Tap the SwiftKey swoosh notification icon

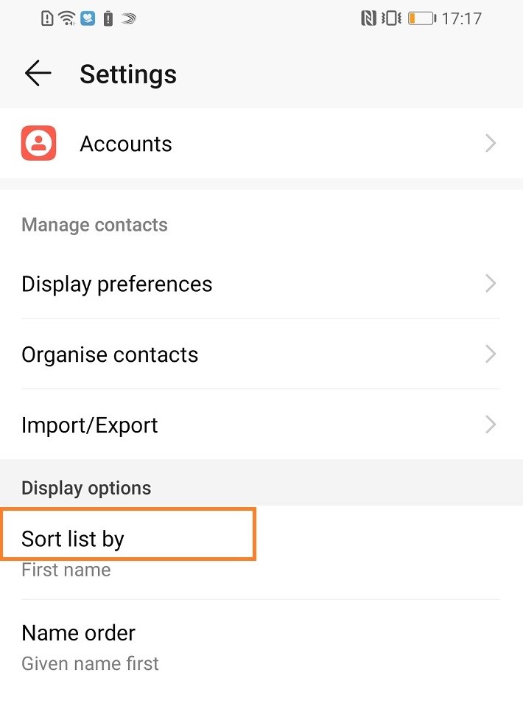pyautogui.click(x=128, y=18)
